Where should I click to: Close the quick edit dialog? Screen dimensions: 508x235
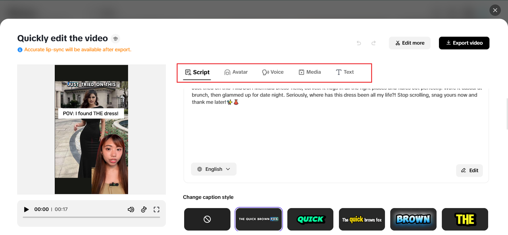click(x=495, y=10)
